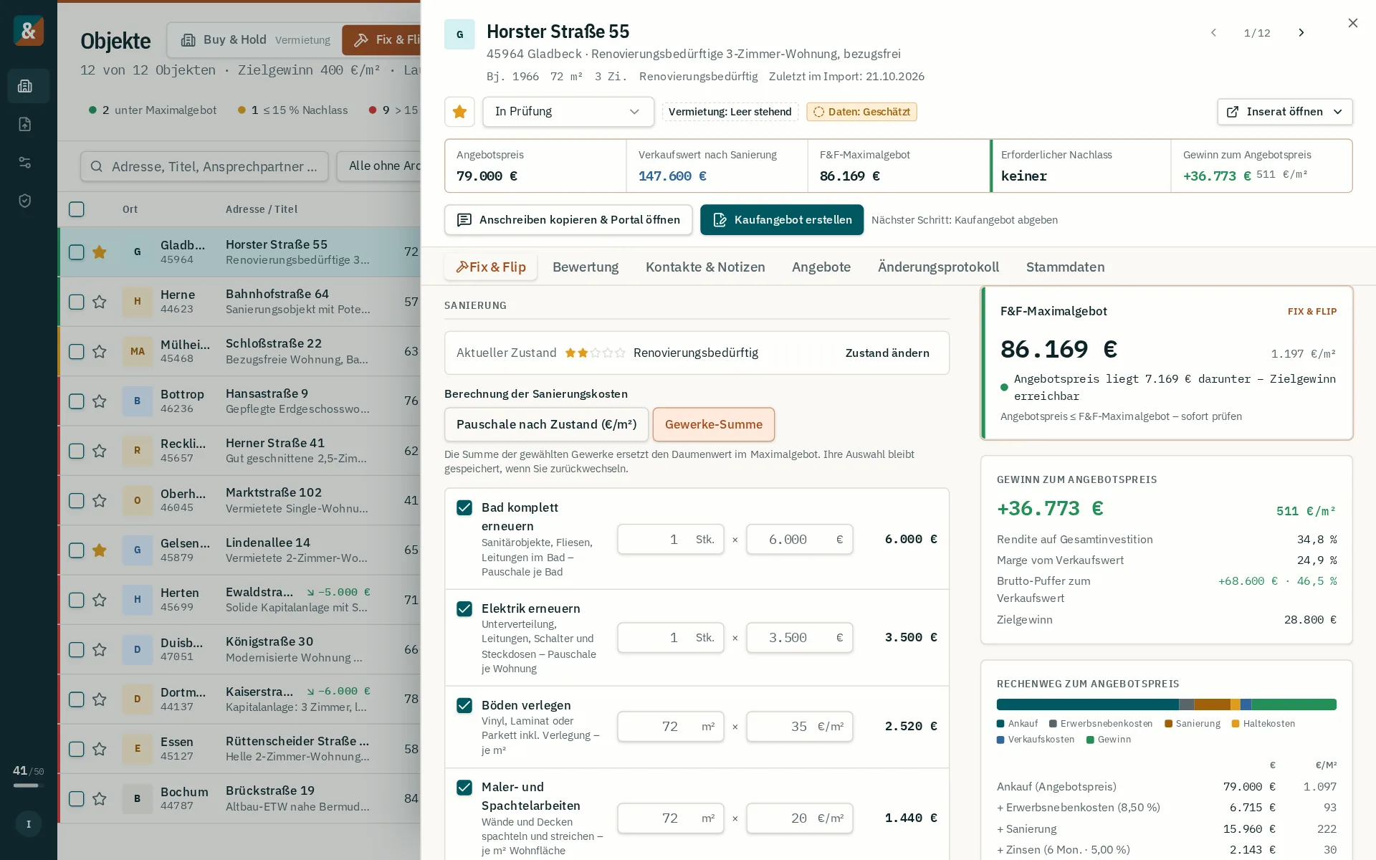Click Zustand ändern link

click(887, 353)
